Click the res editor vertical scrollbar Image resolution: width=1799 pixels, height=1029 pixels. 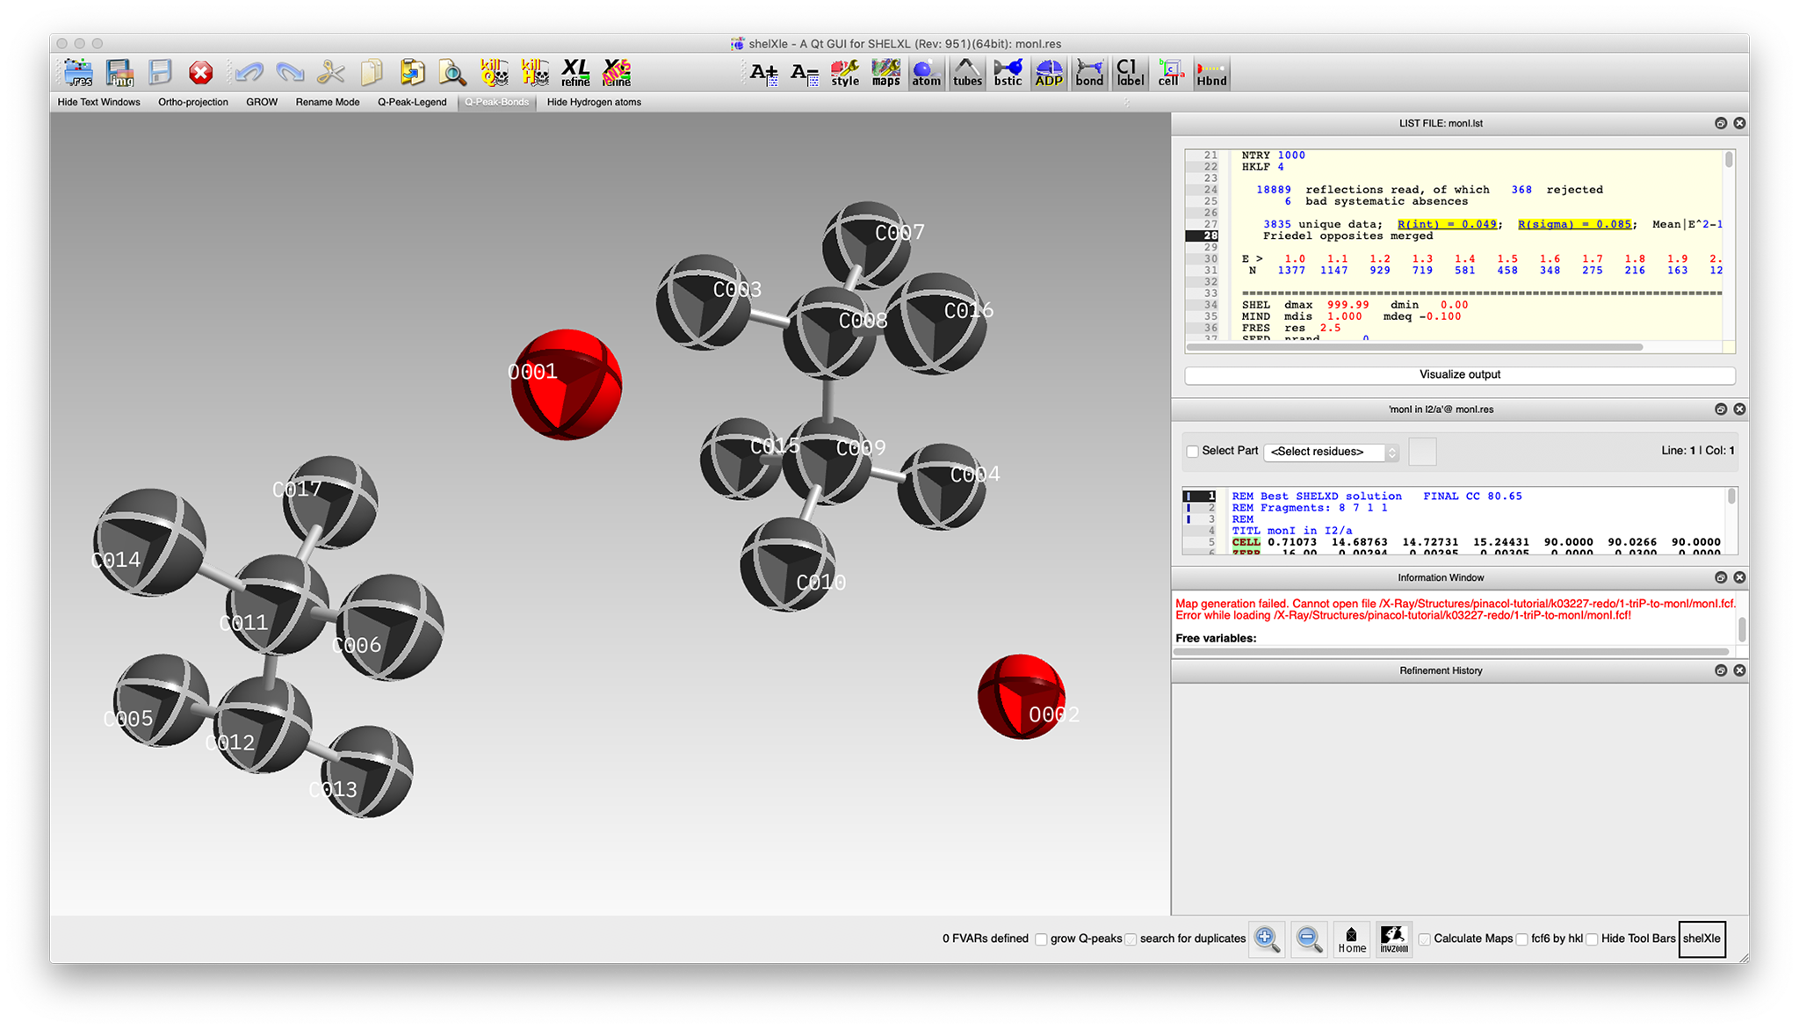tap(1731, 497)
